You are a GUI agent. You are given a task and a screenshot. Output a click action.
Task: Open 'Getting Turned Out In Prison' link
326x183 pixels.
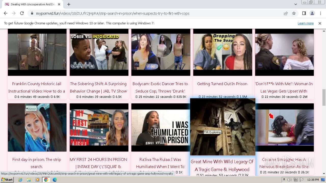(222, 84)
